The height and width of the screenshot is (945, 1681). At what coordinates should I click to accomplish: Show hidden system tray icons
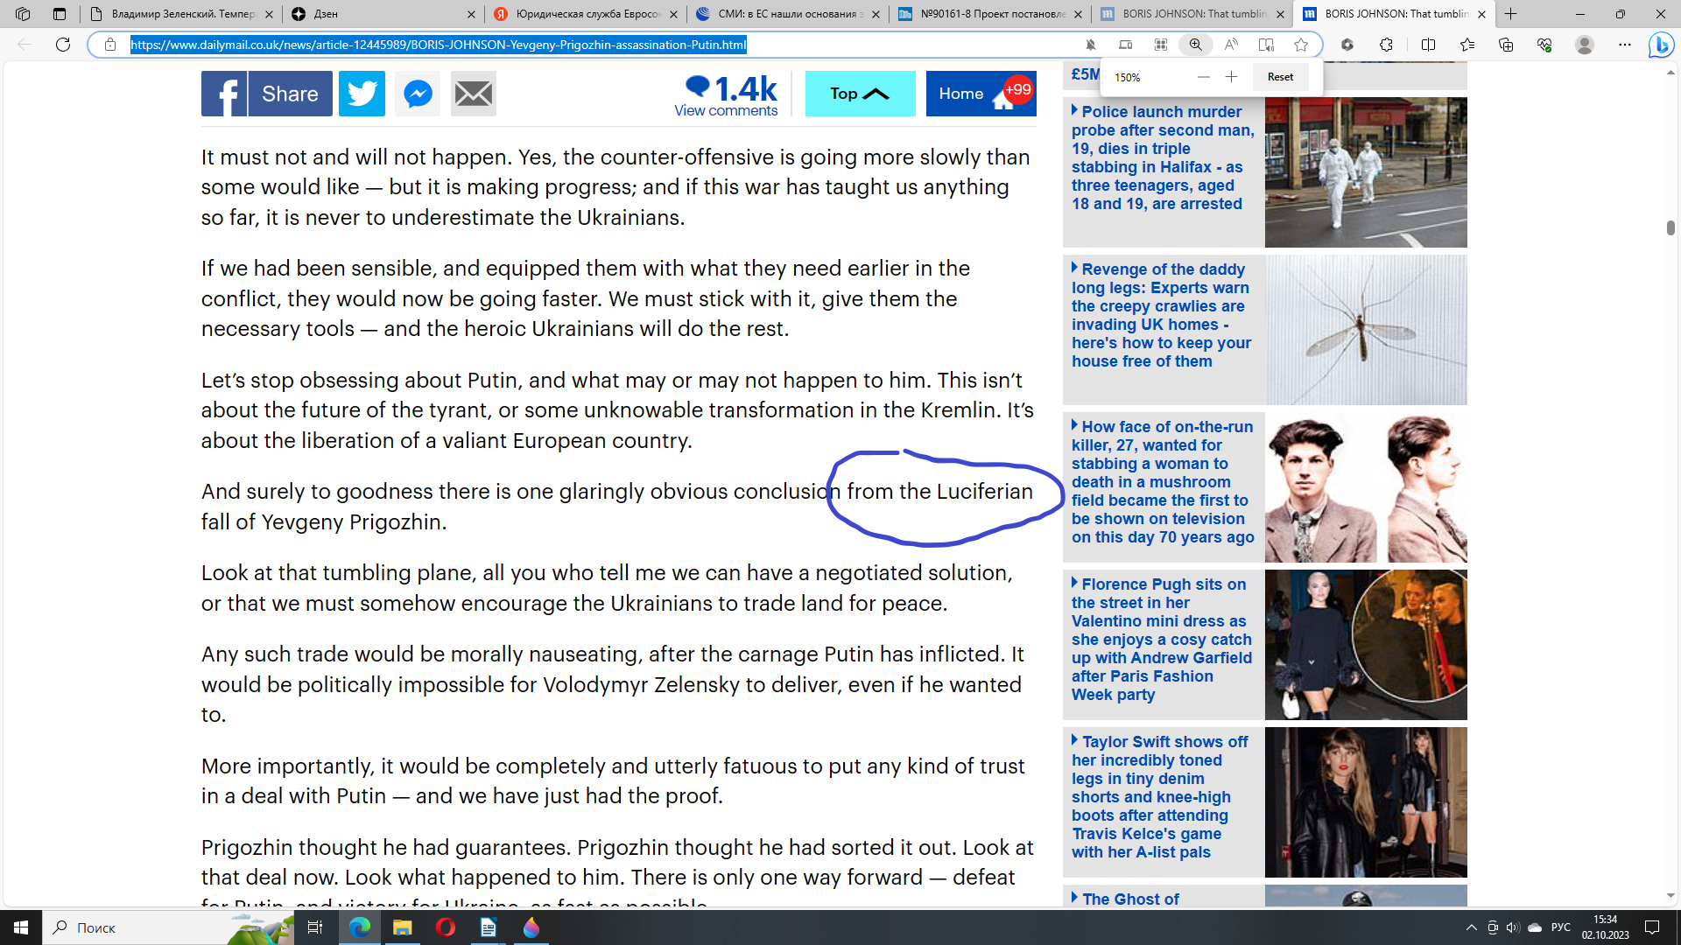(1472, 927)
